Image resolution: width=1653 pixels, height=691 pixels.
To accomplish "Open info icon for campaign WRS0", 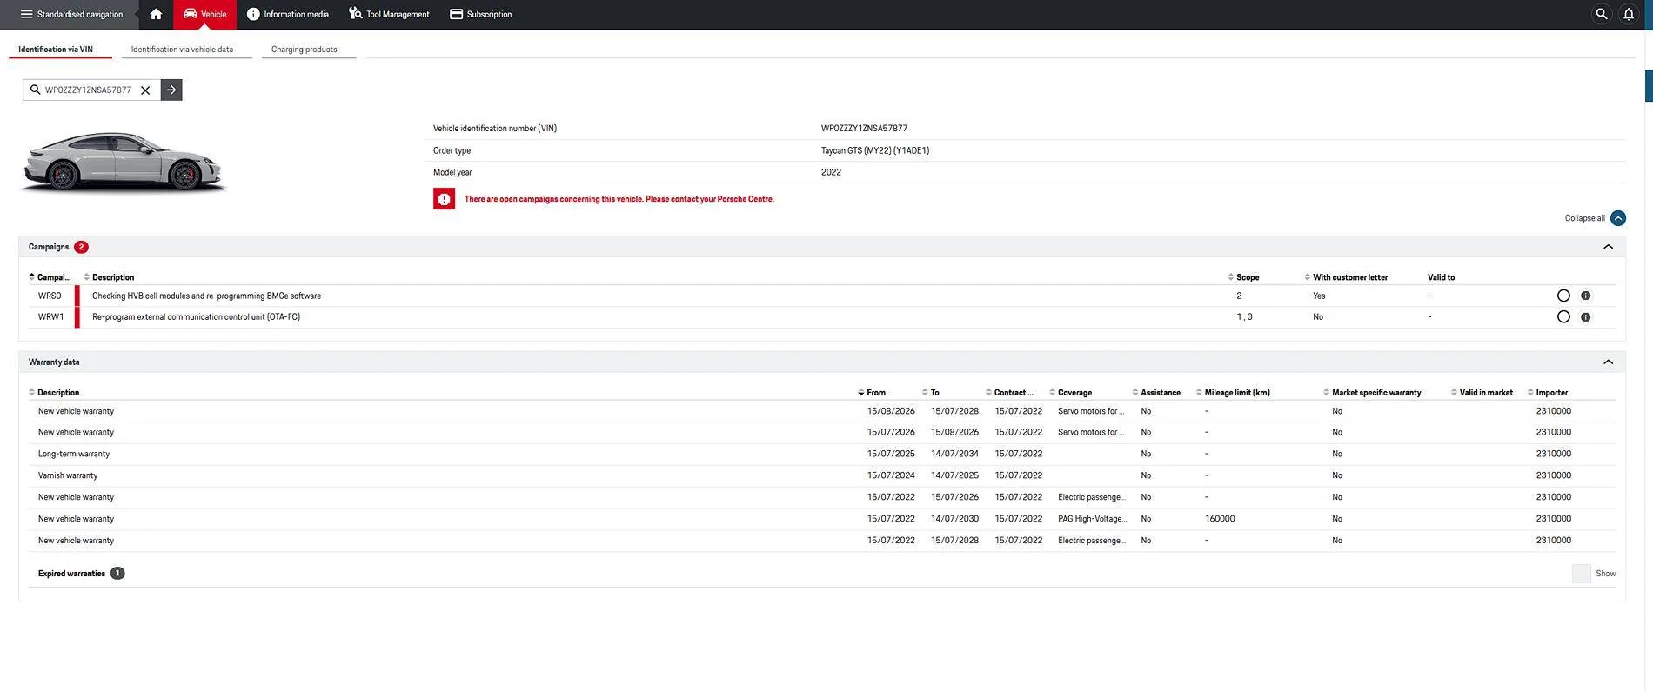I will click(x=1585, y=296).
